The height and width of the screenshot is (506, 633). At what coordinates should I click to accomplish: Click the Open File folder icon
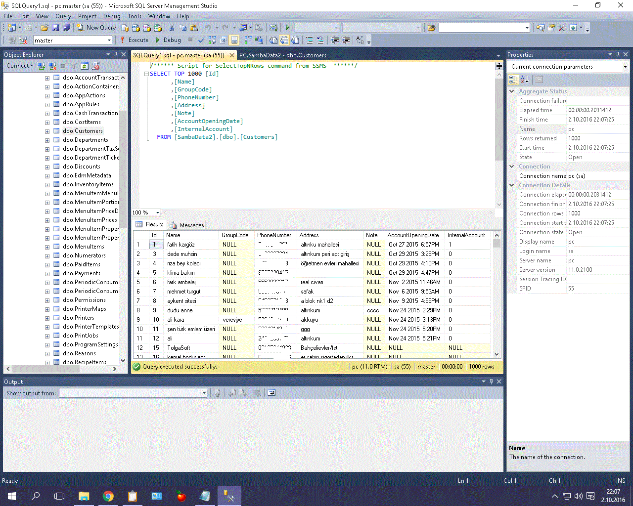click(x=45, y=28)
